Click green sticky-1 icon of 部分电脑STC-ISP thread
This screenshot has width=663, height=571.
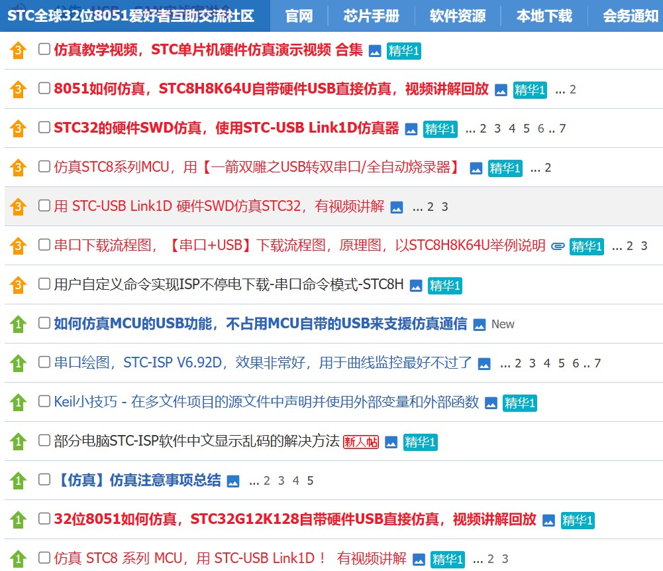pos(18,441)
